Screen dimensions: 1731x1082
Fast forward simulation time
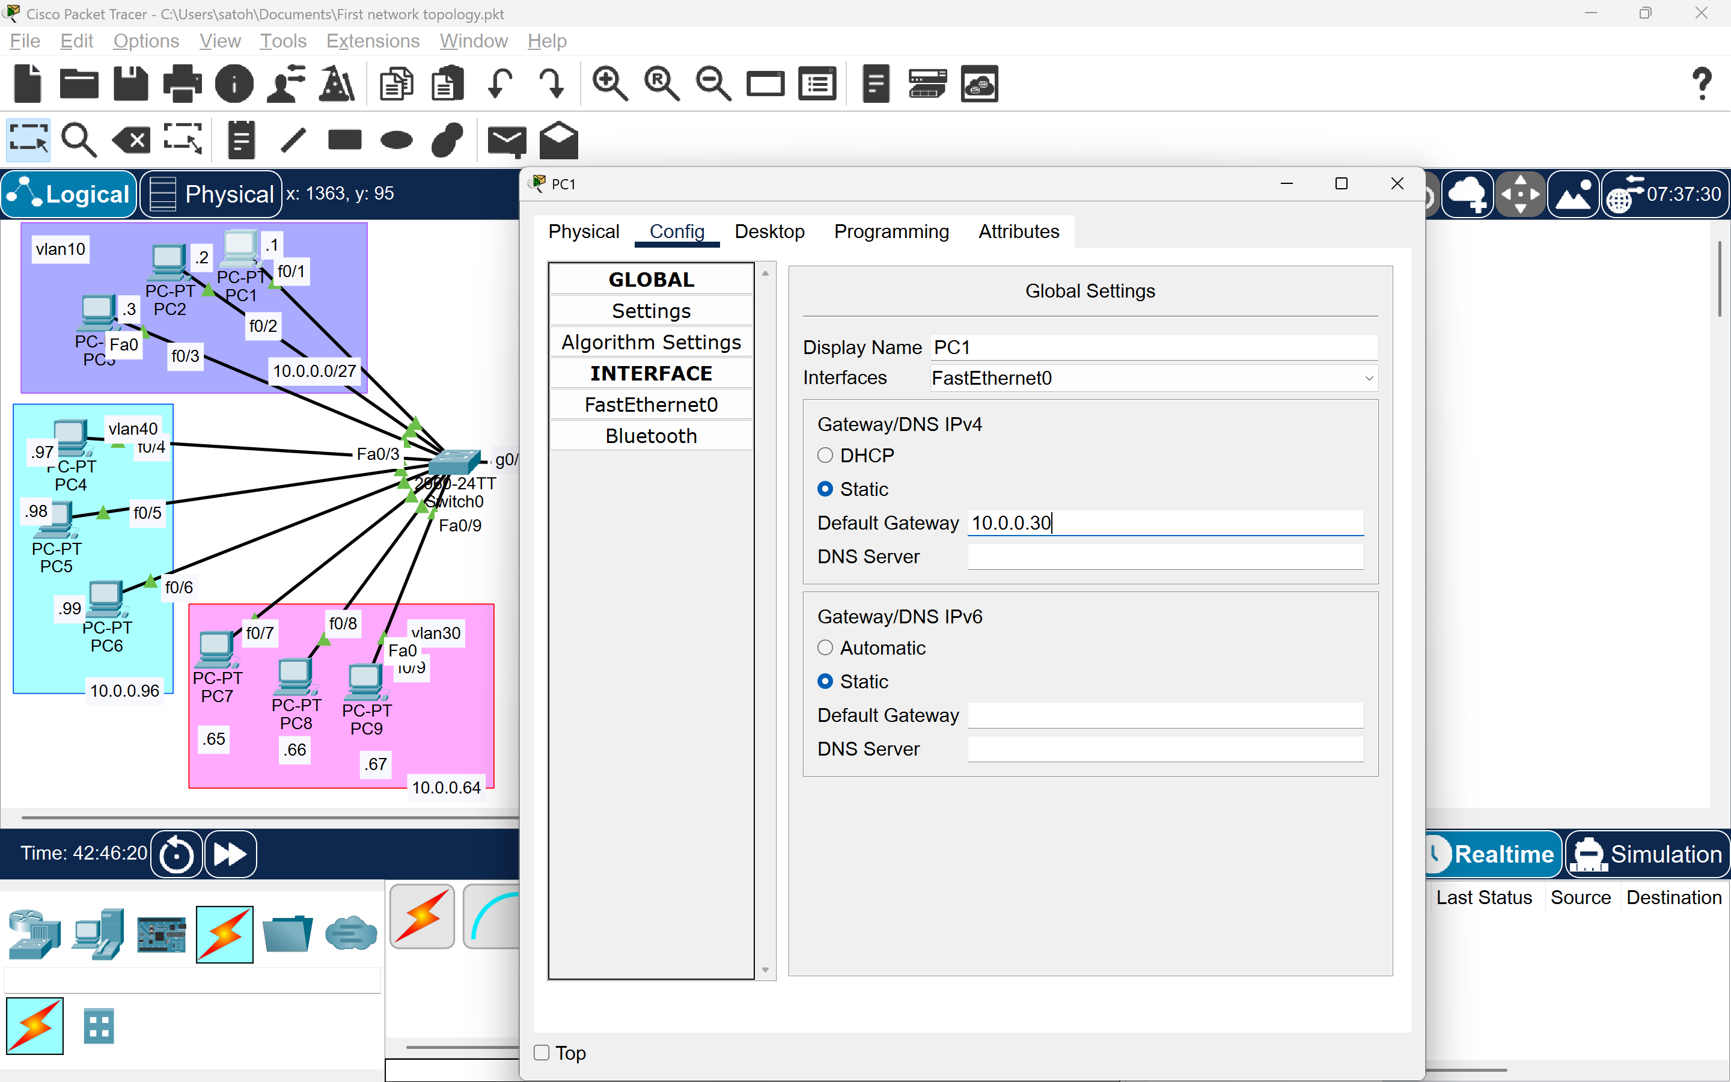tap(230, 854)
